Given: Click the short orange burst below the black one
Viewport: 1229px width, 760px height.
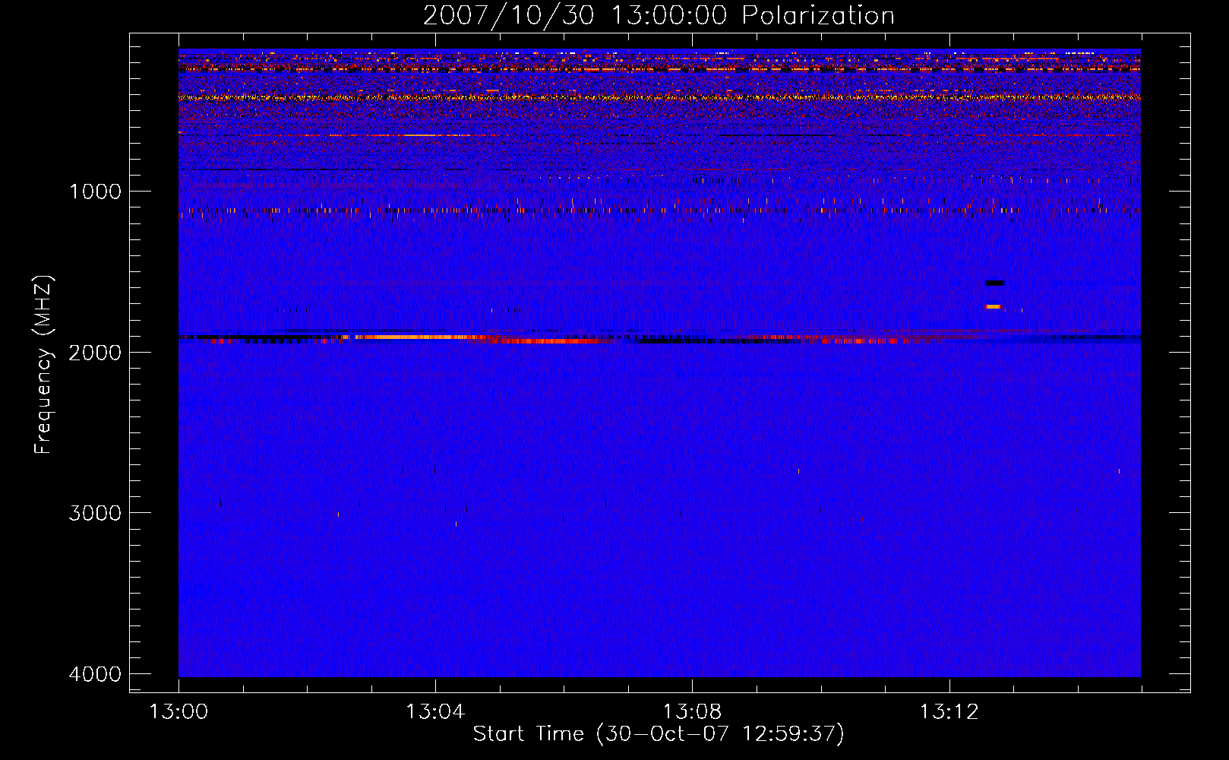Looking at the screenshot, I should click(993, 306).
